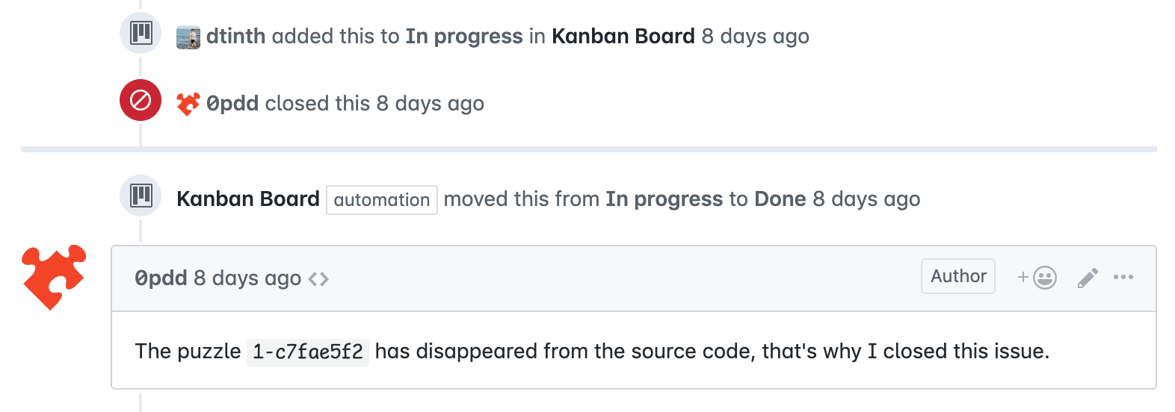This screenshot has width=1175, height=412.
Task: Click the '8 days ago' closed timestamp
Action: [x=430, y=104]
